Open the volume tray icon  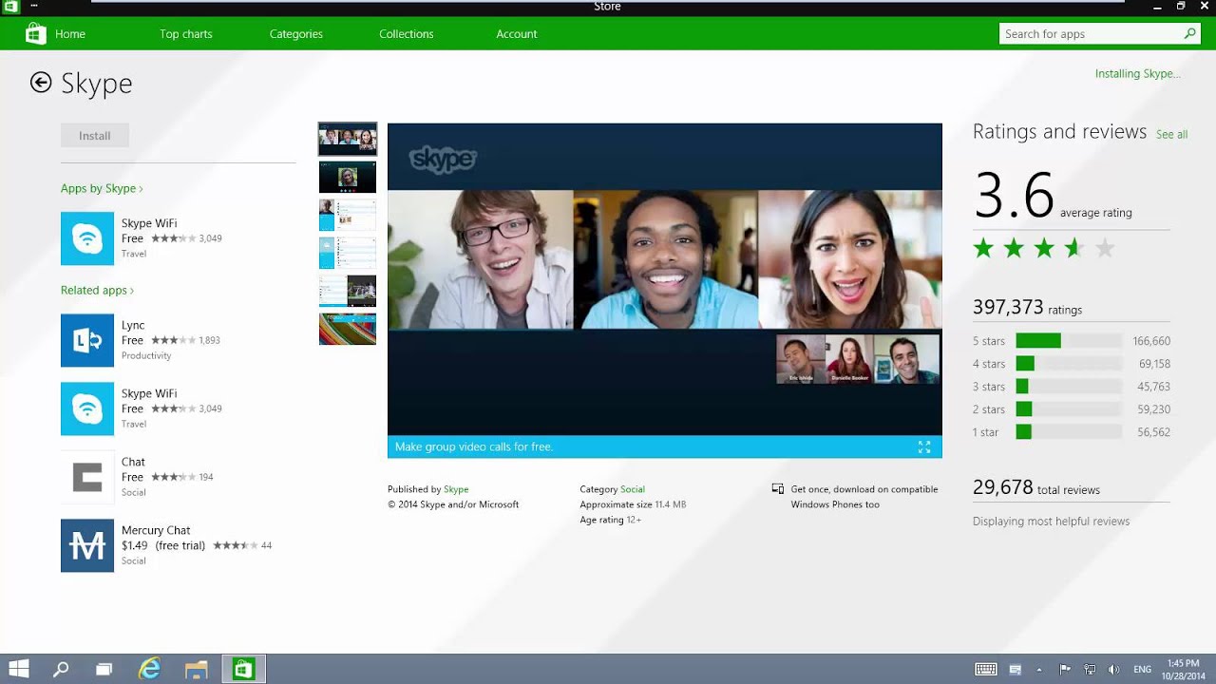(x=1113, y=669)
